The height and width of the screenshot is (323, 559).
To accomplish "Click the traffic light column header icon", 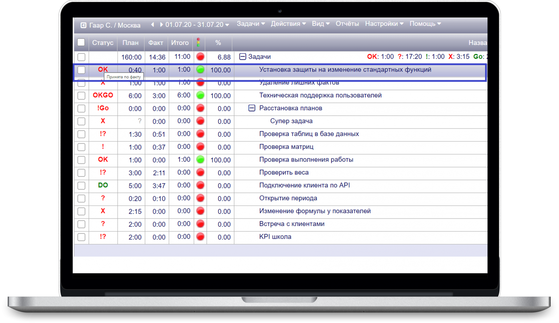I will [198, 43].
